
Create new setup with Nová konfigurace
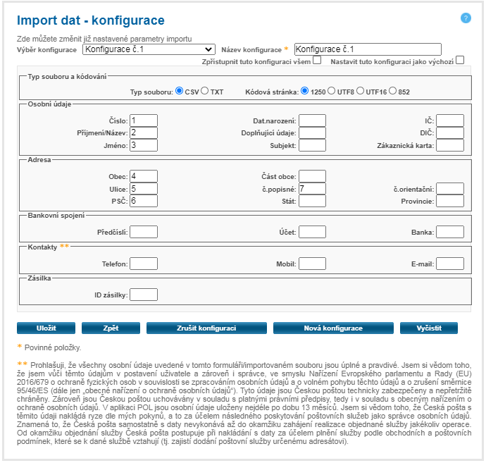click(332, 328)
